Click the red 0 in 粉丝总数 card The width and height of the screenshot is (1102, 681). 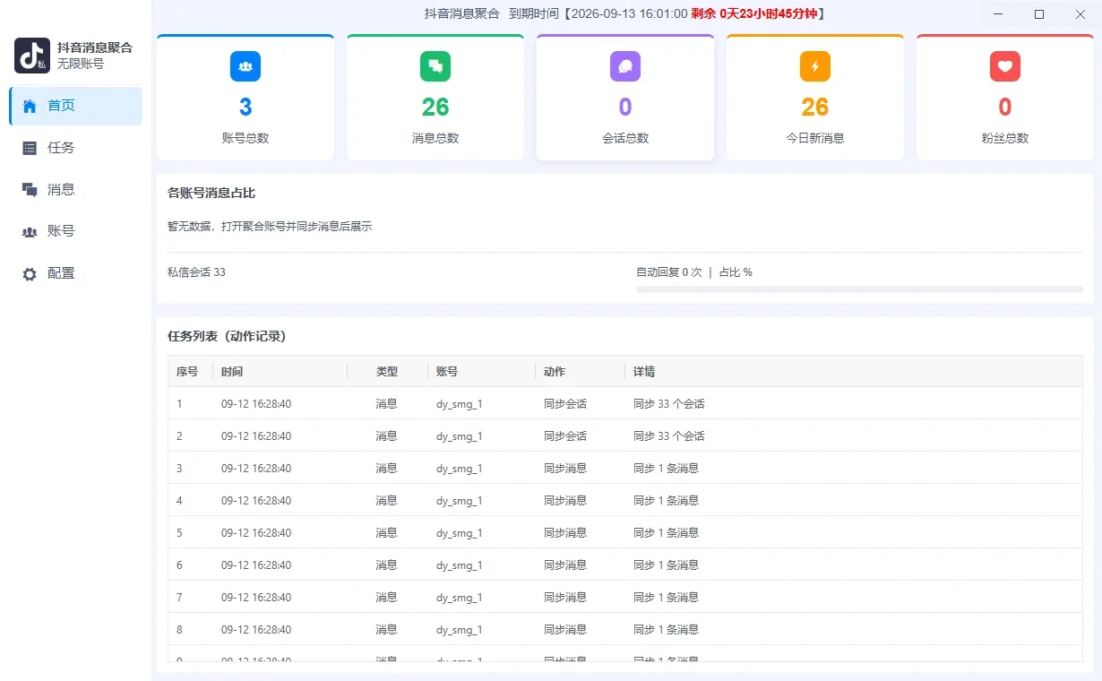coord(1005,108)
